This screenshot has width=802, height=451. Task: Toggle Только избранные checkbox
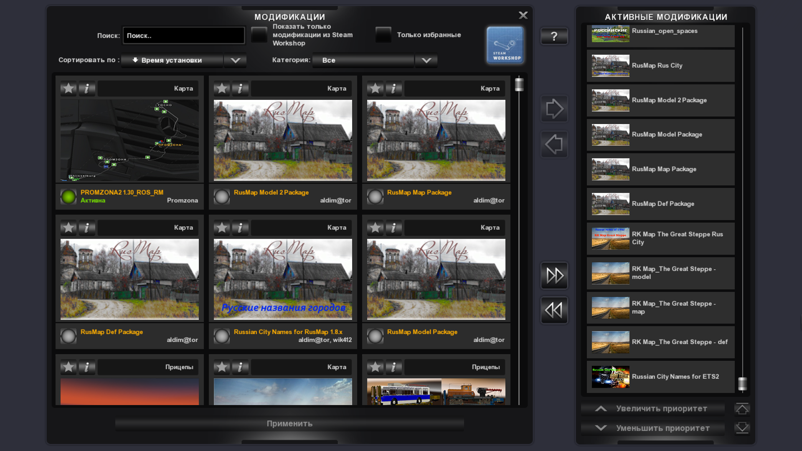pyautogui.click(x=383, y=35)
